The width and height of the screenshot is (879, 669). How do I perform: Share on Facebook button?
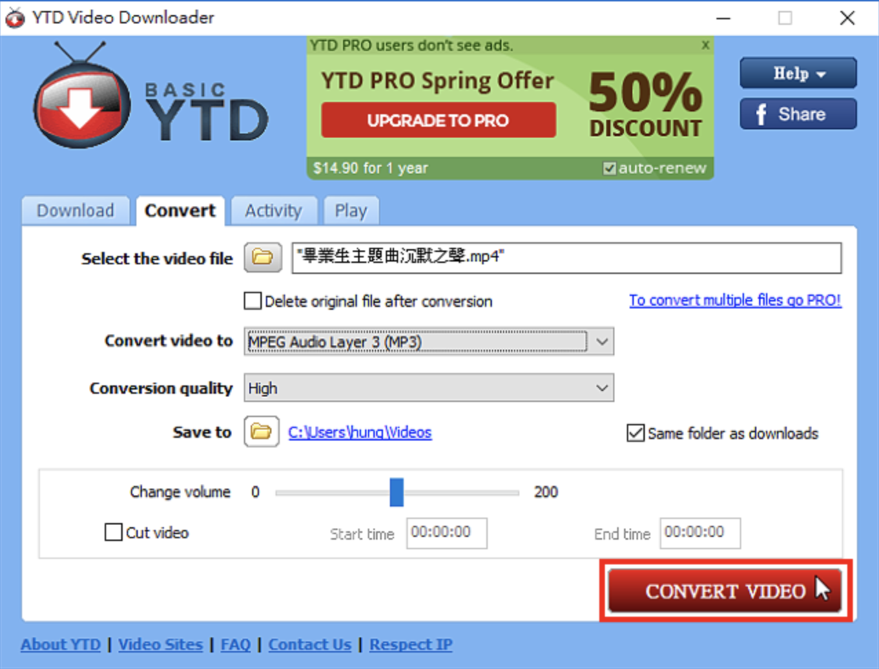click(798, 114)
